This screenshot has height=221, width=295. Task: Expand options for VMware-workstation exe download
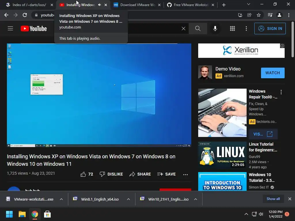click(x=61, y=199)
